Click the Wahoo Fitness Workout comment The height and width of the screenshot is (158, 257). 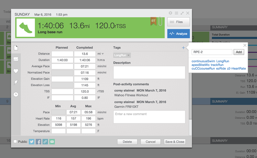131,95
